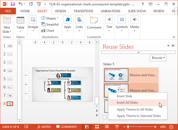178x130 pixels.
Task: Add a new Comment from the ribbon
Action: pyautogui.click(x=94, y=23)
